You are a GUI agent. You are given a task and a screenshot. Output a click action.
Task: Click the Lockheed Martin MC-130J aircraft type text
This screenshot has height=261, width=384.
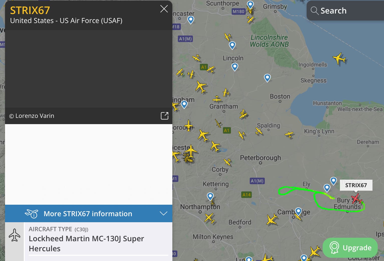click(x=86, y=243)
